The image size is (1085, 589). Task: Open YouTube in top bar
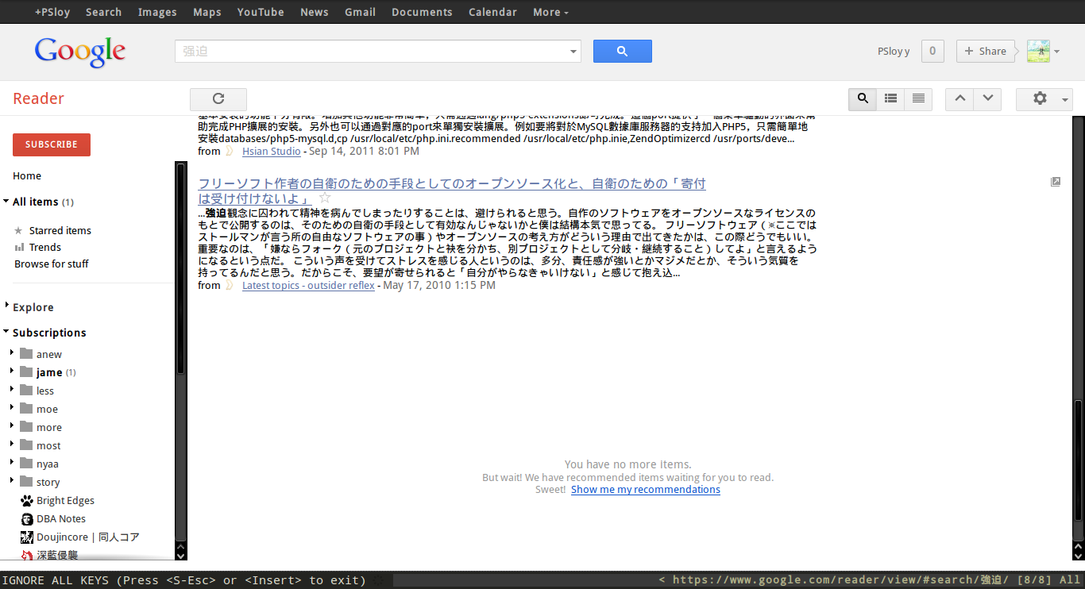261,12
